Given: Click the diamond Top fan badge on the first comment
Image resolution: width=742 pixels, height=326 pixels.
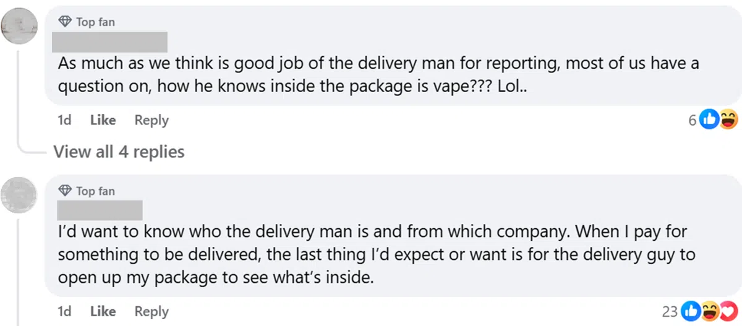Looking at the screenshot, I should (66, 22).
